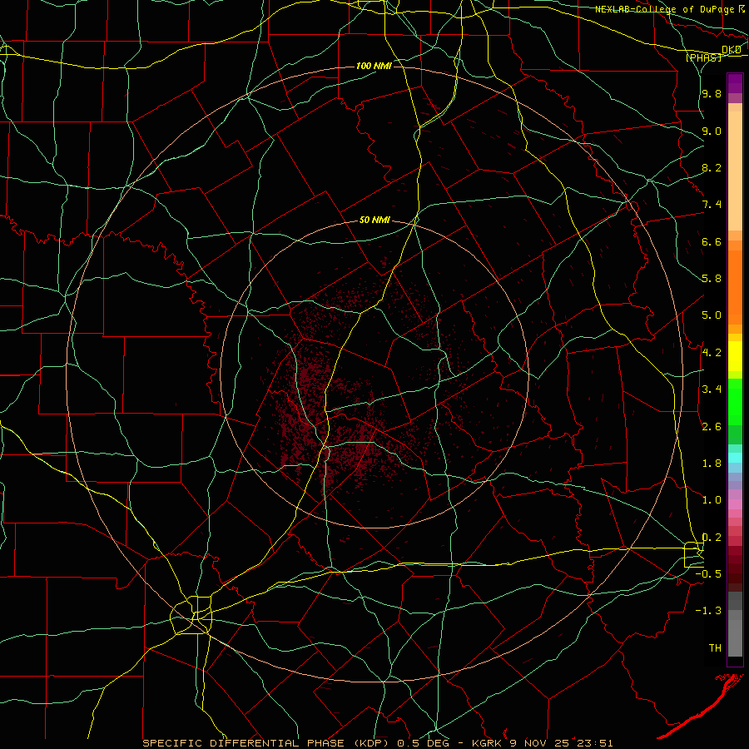Image resolution: width=749 pixels, height=749 pixels.
Task: Pick the gray bottom color bar segment
Action: [735, 640]
